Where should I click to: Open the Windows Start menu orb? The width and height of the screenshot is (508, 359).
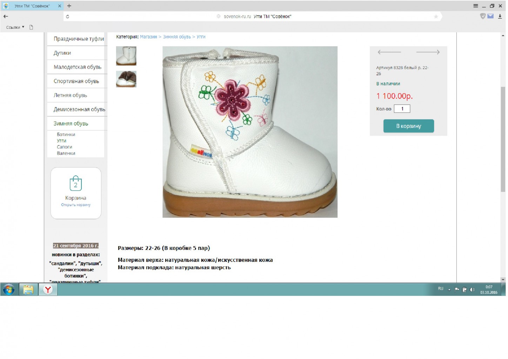click(x=9, y=290)
